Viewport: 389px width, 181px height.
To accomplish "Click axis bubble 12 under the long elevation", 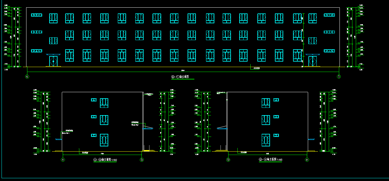I will [x=27, y=77].
